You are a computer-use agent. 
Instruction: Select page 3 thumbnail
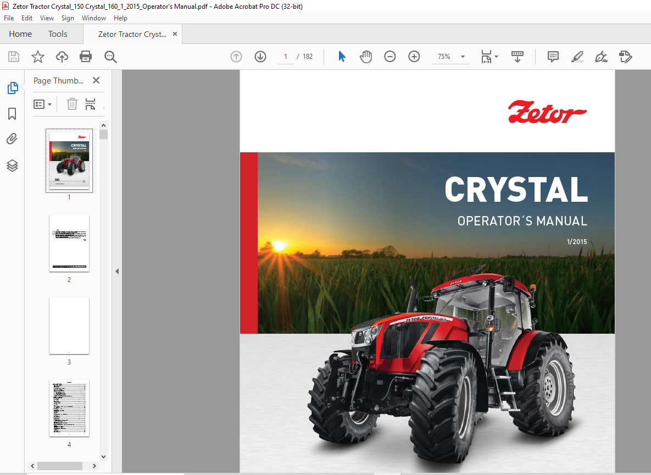[x=69, y=326]
